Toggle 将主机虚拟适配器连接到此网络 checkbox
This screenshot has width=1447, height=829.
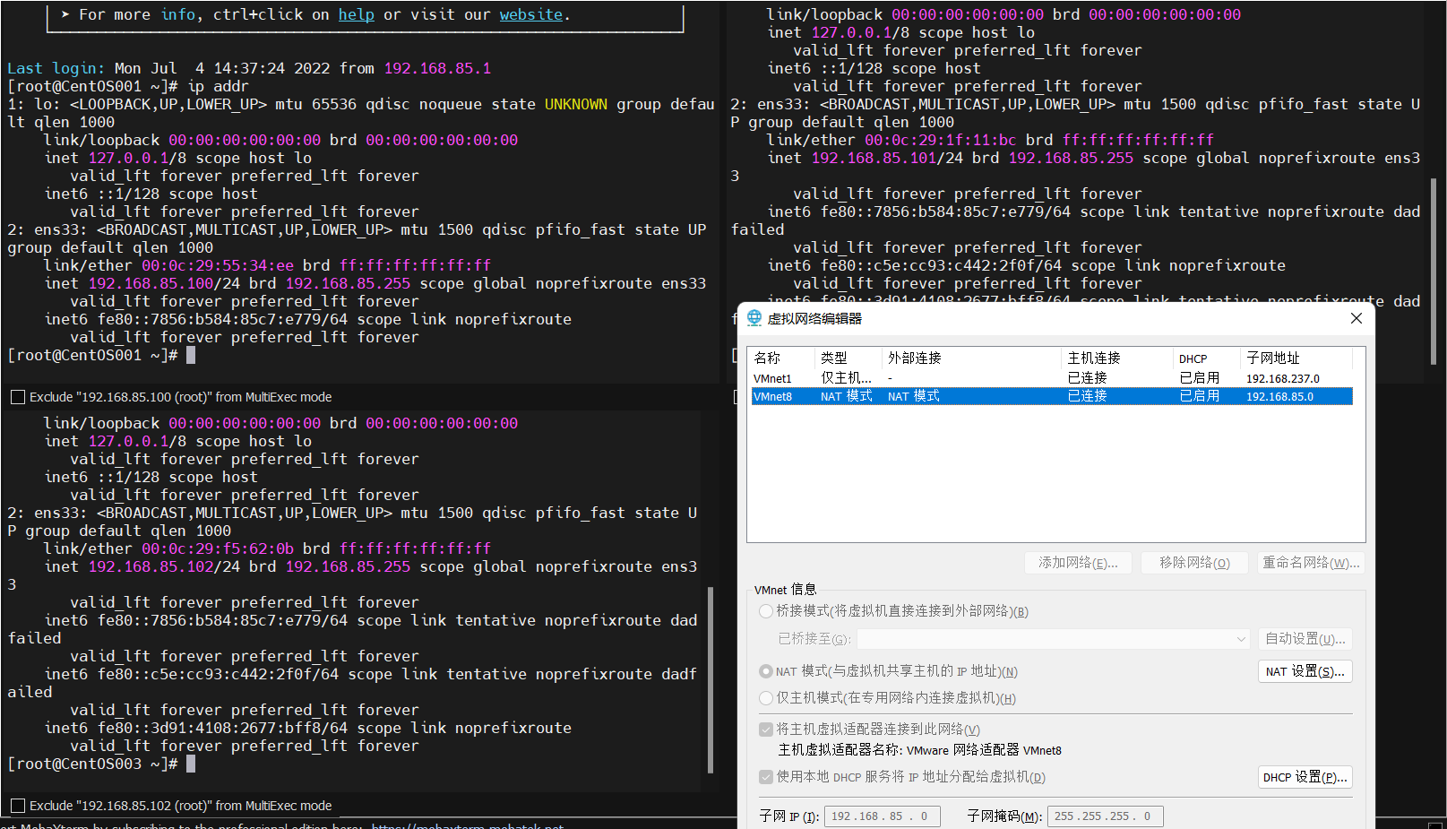point(766,730)
